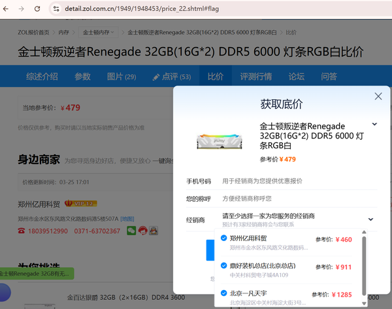
Task: Uncheck 郑州亿用科贸 dealer option
Action: pos(223,238)
